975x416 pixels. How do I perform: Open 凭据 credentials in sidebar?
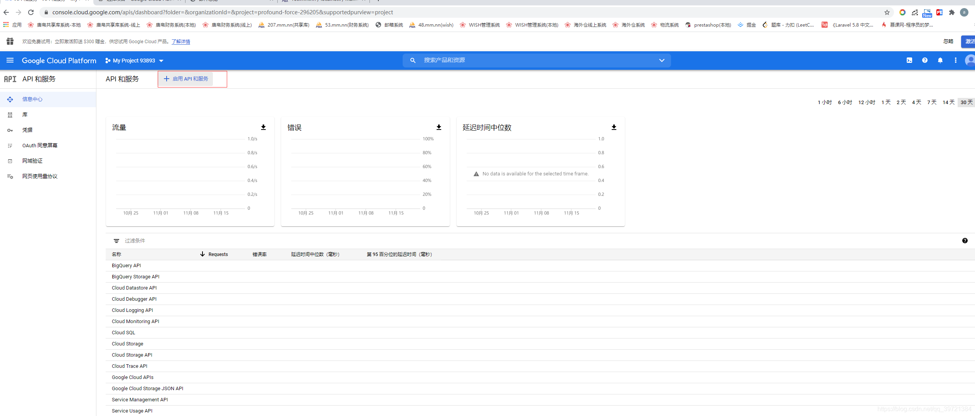coord(48,130)
